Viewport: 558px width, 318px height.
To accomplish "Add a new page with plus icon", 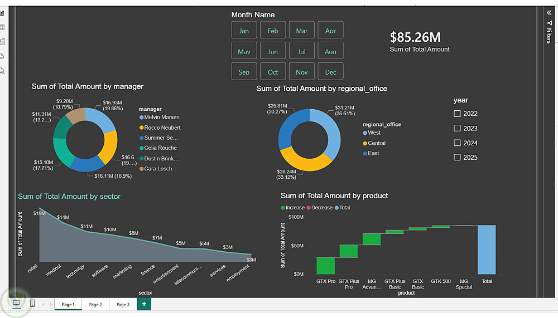I will point(144,304).
